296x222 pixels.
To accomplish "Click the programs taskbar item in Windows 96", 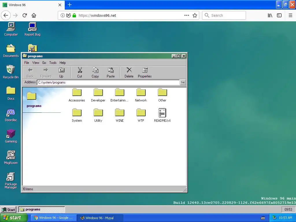I will [42, 210].
